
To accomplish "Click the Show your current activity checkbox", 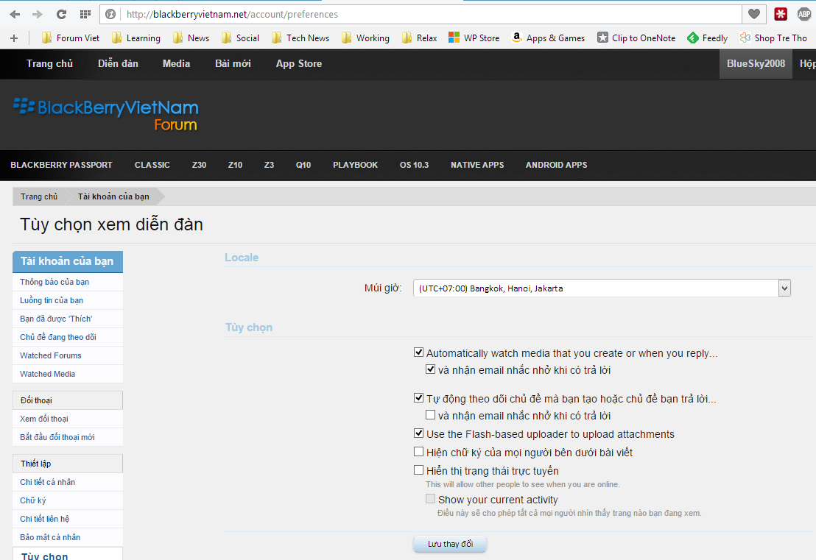I will click(x=430, y=499).
